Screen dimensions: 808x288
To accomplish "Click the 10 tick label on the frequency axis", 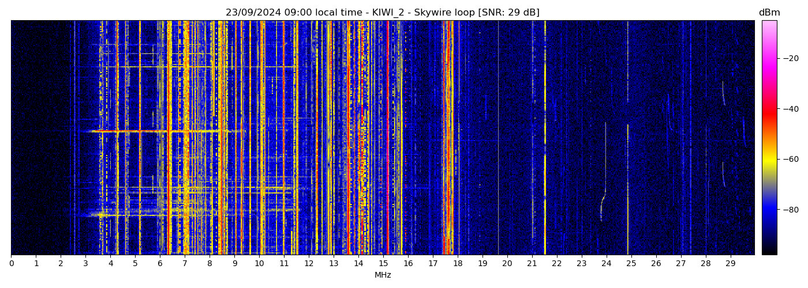I will point(259,263).
